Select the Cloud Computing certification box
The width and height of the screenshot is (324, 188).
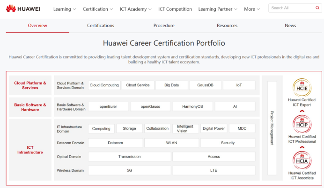click(x=104, y=85)
